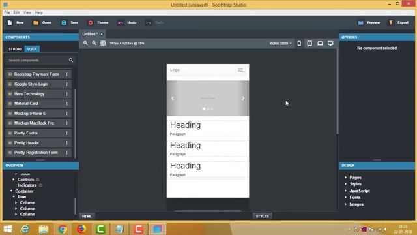Expand Pages in the Design panel

[345, 177]
